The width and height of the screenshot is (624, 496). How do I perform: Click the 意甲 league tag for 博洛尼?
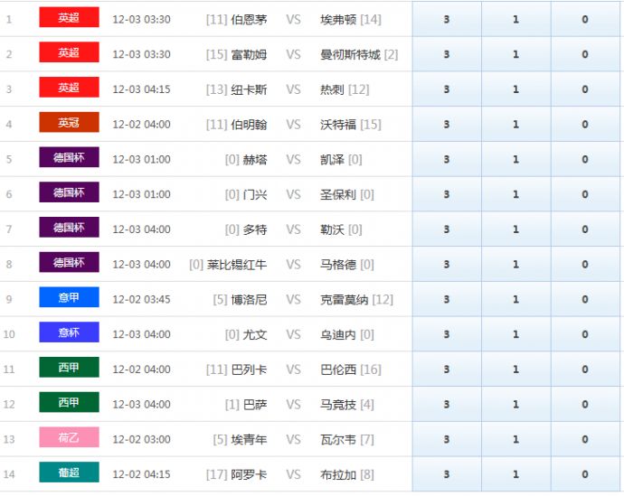(x=69, y=298)
